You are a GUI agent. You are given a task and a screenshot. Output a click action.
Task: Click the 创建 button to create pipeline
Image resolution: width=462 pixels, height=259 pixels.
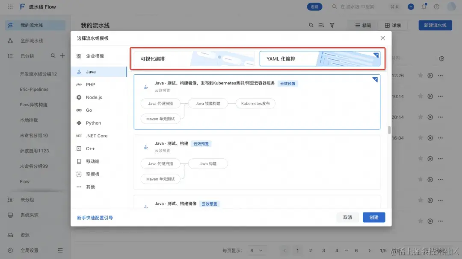373,217
